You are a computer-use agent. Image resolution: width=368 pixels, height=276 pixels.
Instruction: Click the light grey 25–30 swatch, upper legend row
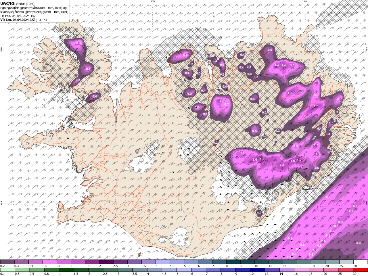click(x=346, y=262)
